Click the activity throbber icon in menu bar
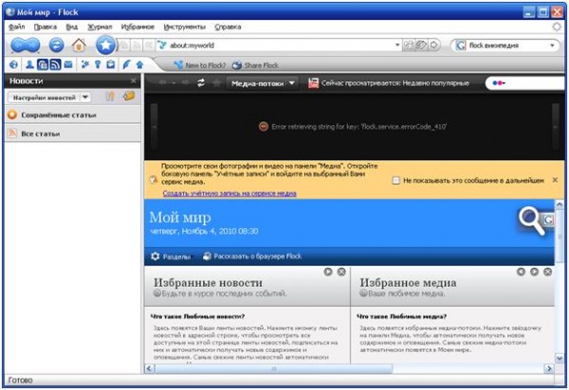Viewport: 569px width, 390px height. (557, 27)
